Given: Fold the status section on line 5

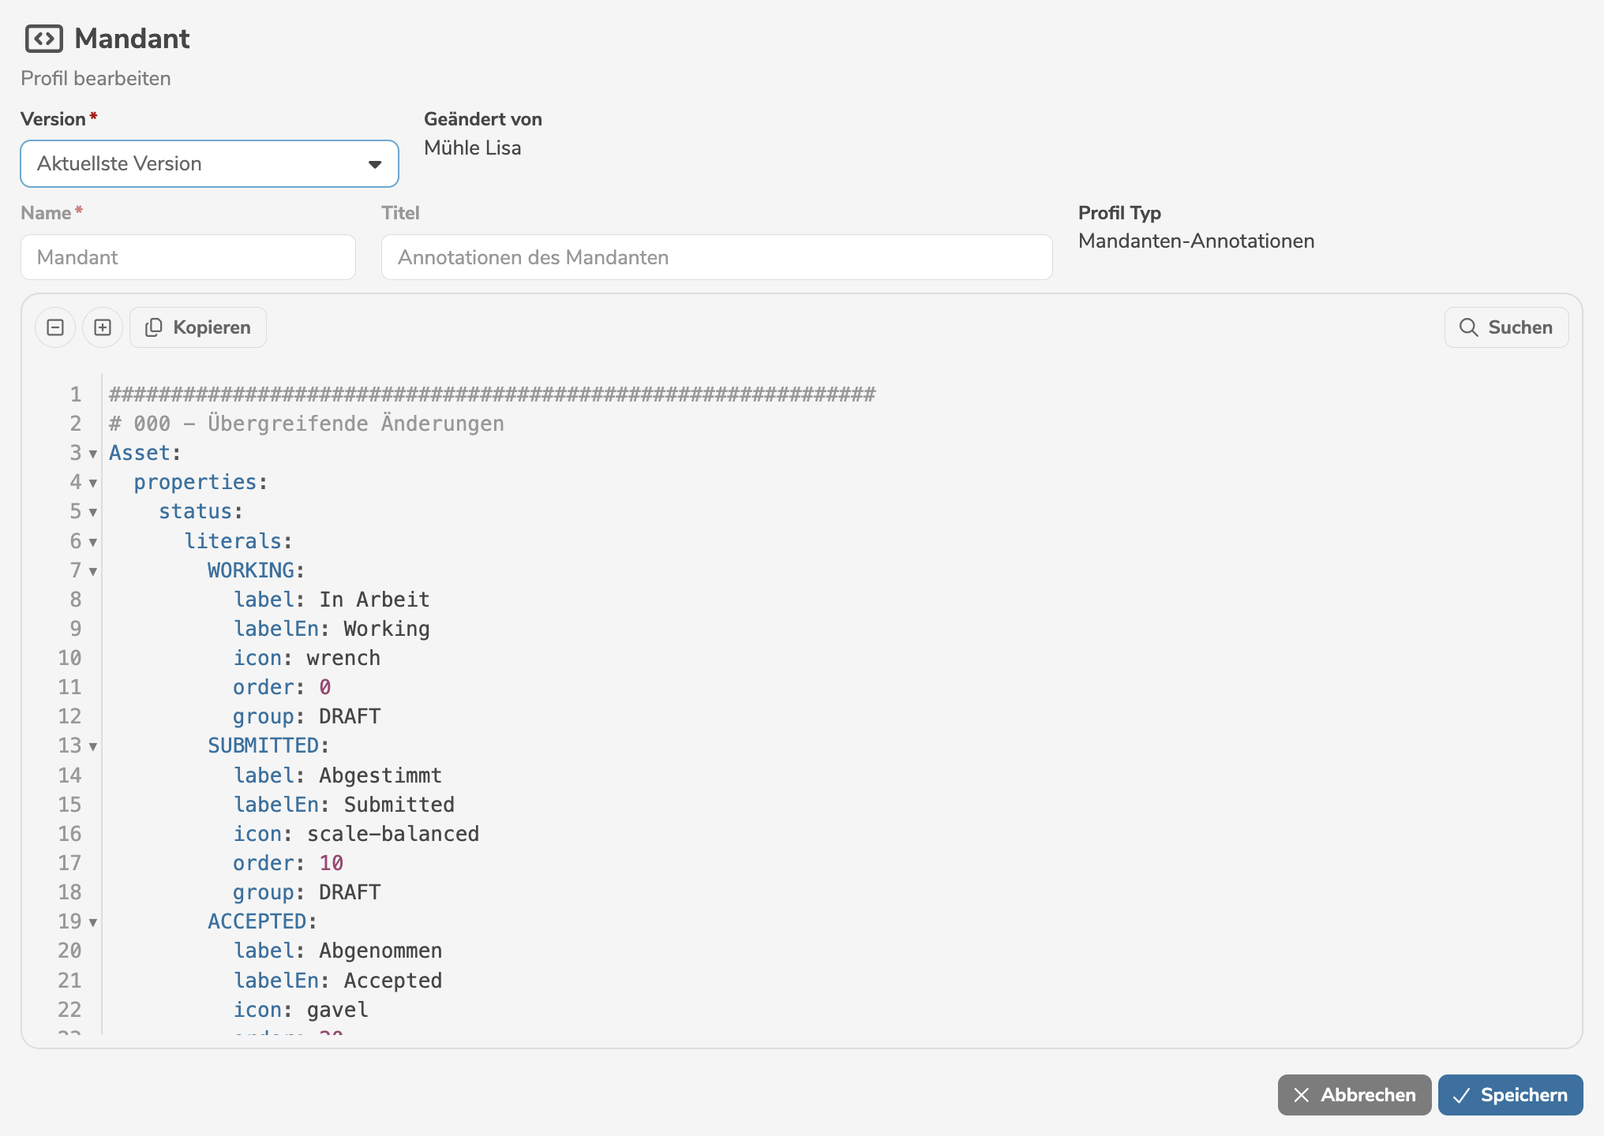Looking at the screenshot, I should coord(93,512).
